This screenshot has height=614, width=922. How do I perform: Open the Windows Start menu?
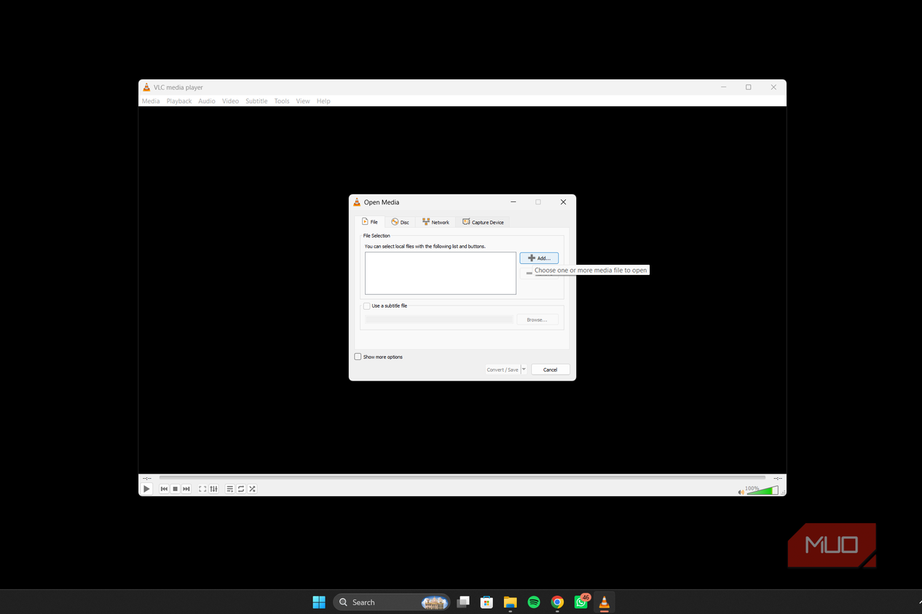point(319,602)
